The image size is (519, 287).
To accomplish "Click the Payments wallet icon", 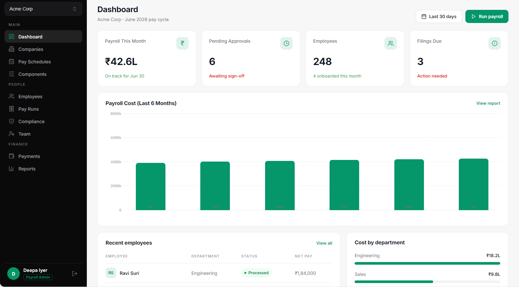I will (12, 156).
